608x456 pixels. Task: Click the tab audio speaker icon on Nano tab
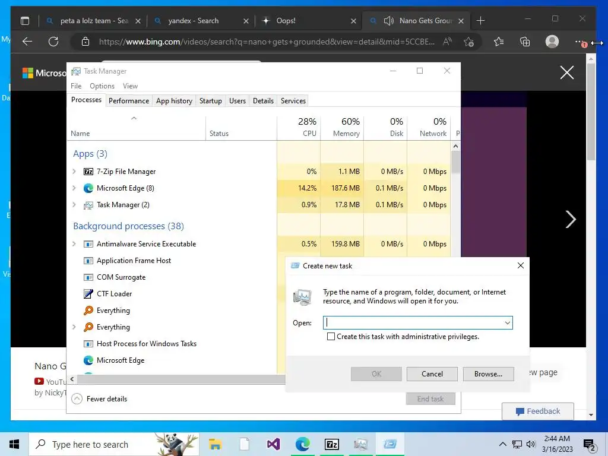coord(388,21)
